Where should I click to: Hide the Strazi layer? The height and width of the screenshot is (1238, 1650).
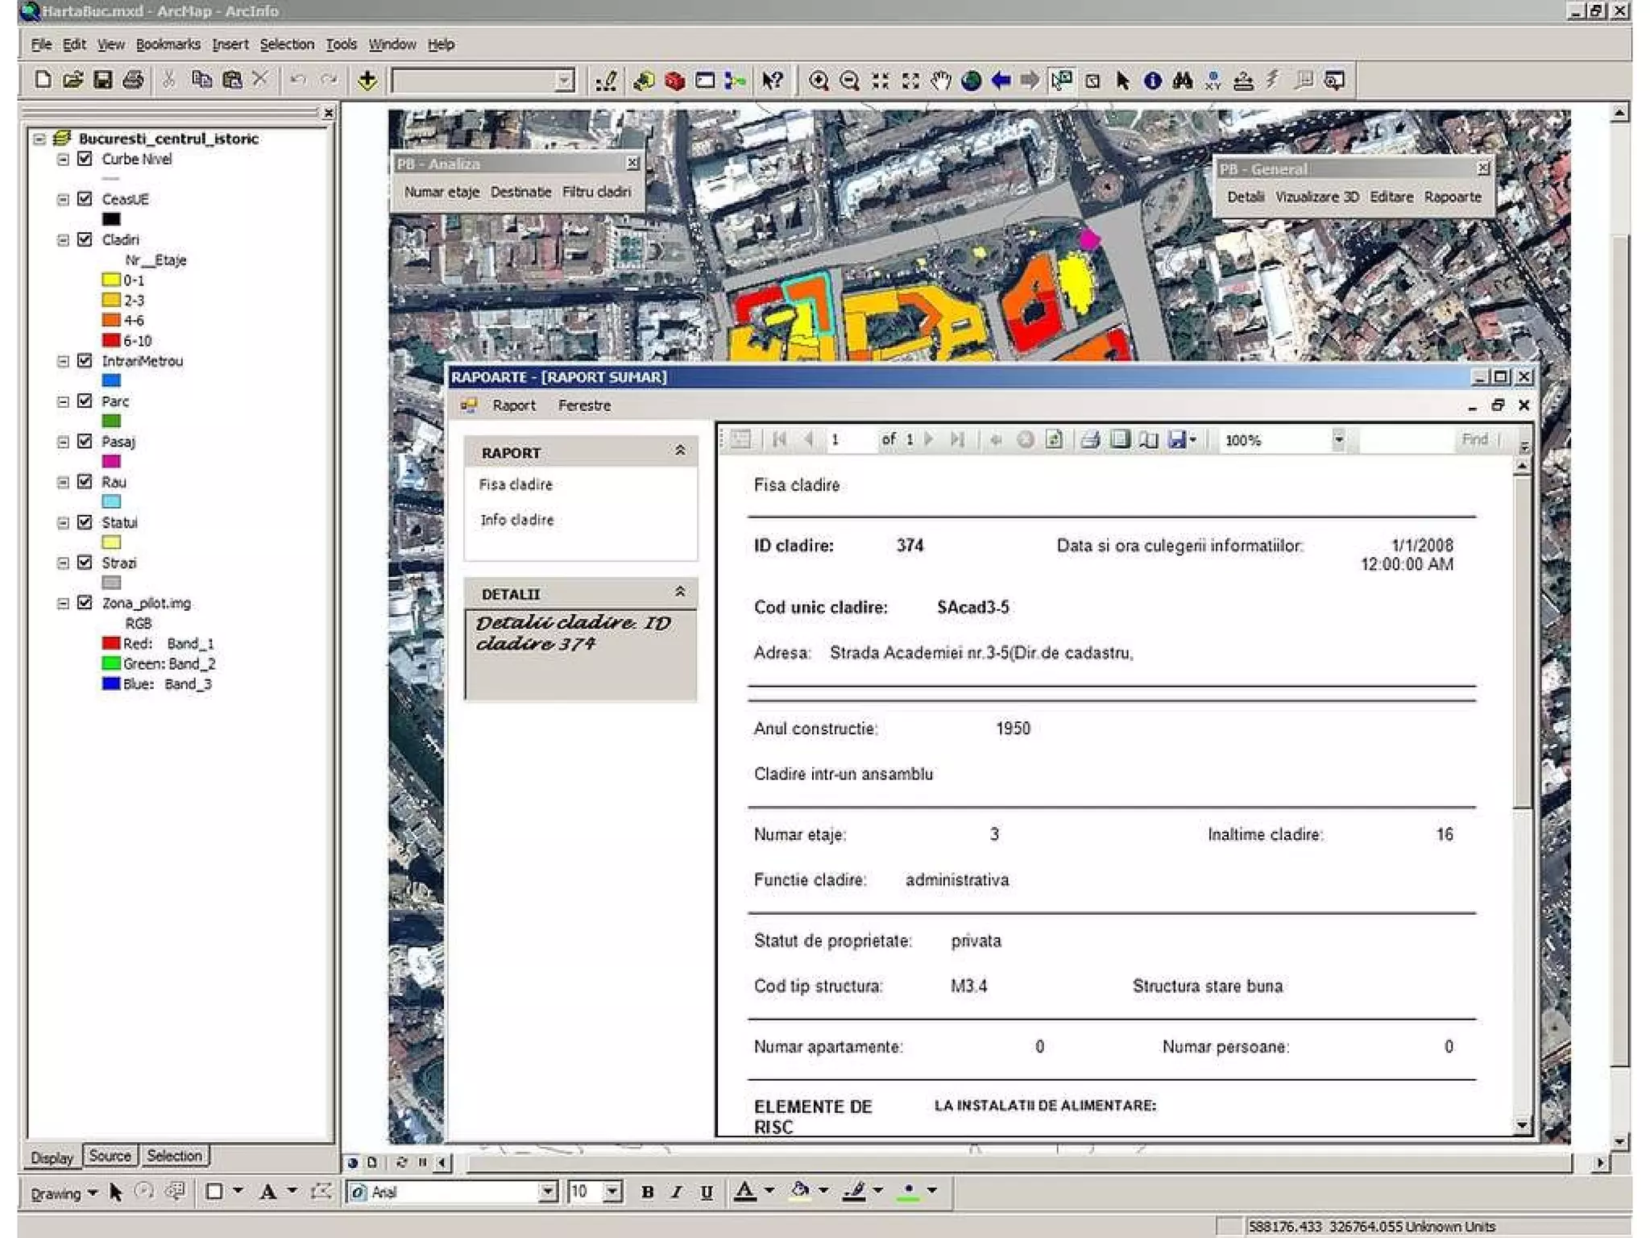tap(85, 563)
